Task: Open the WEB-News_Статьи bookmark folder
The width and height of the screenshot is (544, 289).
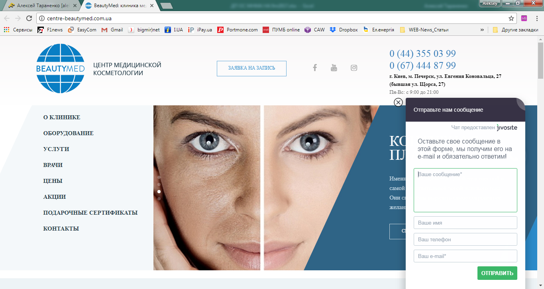Action: (x=424, y=30)
